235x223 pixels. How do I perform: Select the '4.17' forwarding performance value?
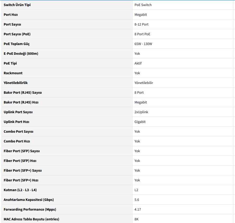(138, 209)
